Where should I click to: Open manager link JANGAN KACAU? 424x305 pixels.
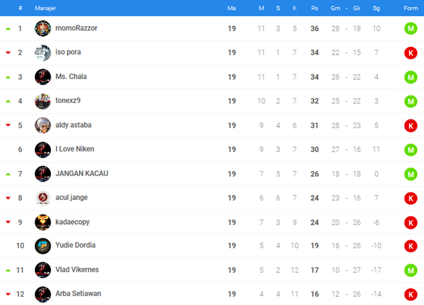[82, 173]
